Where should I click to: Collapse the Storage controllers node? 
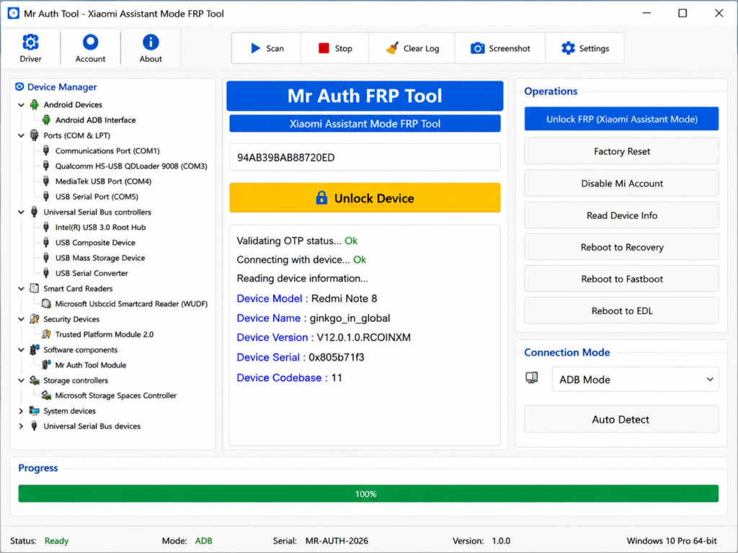(21, 380)
